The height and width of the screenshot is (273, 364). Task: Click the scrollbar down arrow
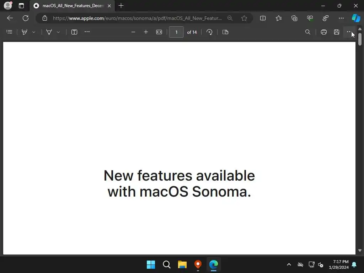click(x=360, y=250)
